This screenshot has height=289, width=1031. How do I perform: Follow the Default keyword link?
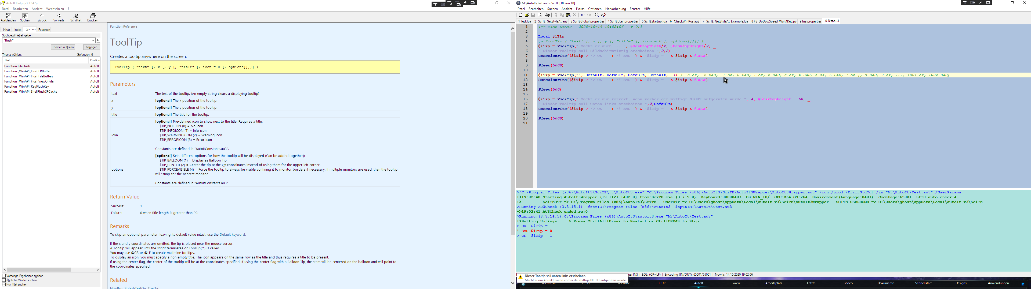pos(232,235)
